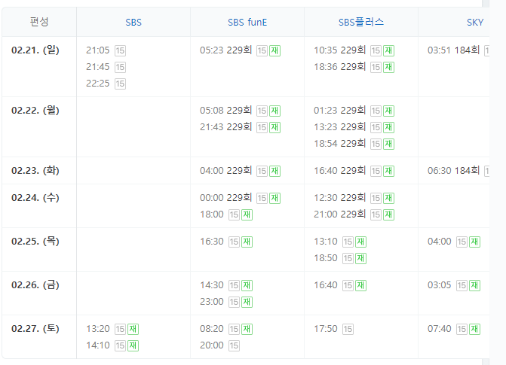Click the 18:54 229회 entry
Viewport: 506px width, 365px height.
coord(339,144)
